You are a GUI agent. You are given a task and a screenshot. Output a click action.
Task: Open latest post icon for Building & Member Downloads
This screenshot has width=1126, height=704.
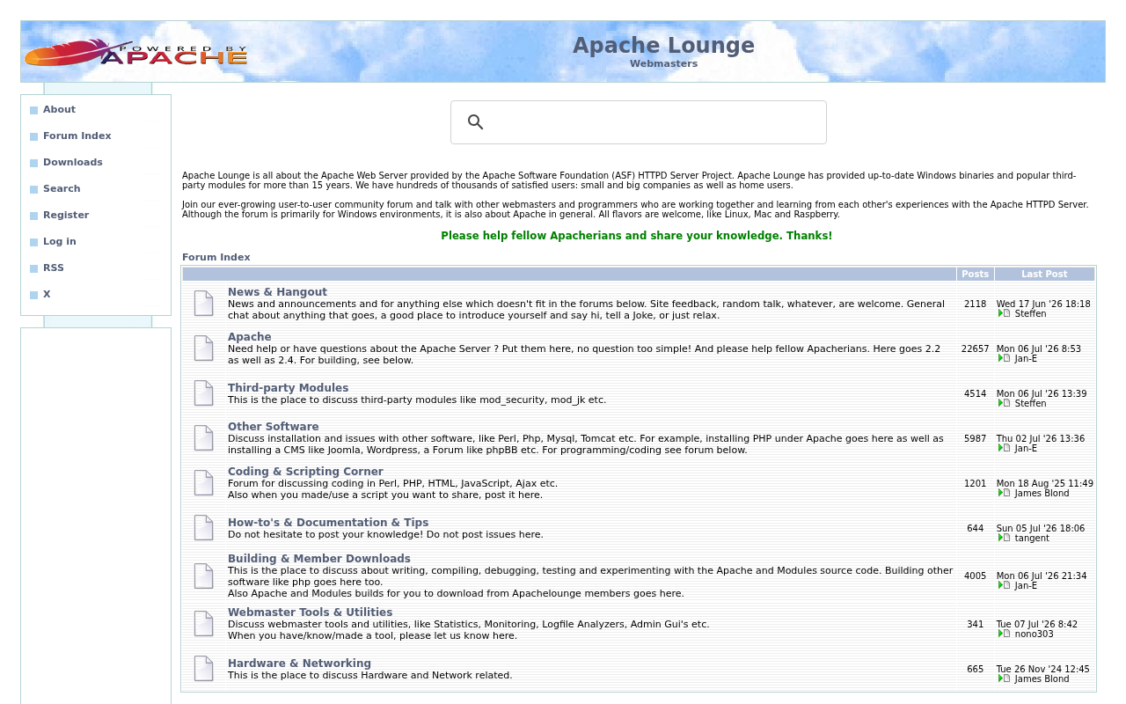point(1004,585)
